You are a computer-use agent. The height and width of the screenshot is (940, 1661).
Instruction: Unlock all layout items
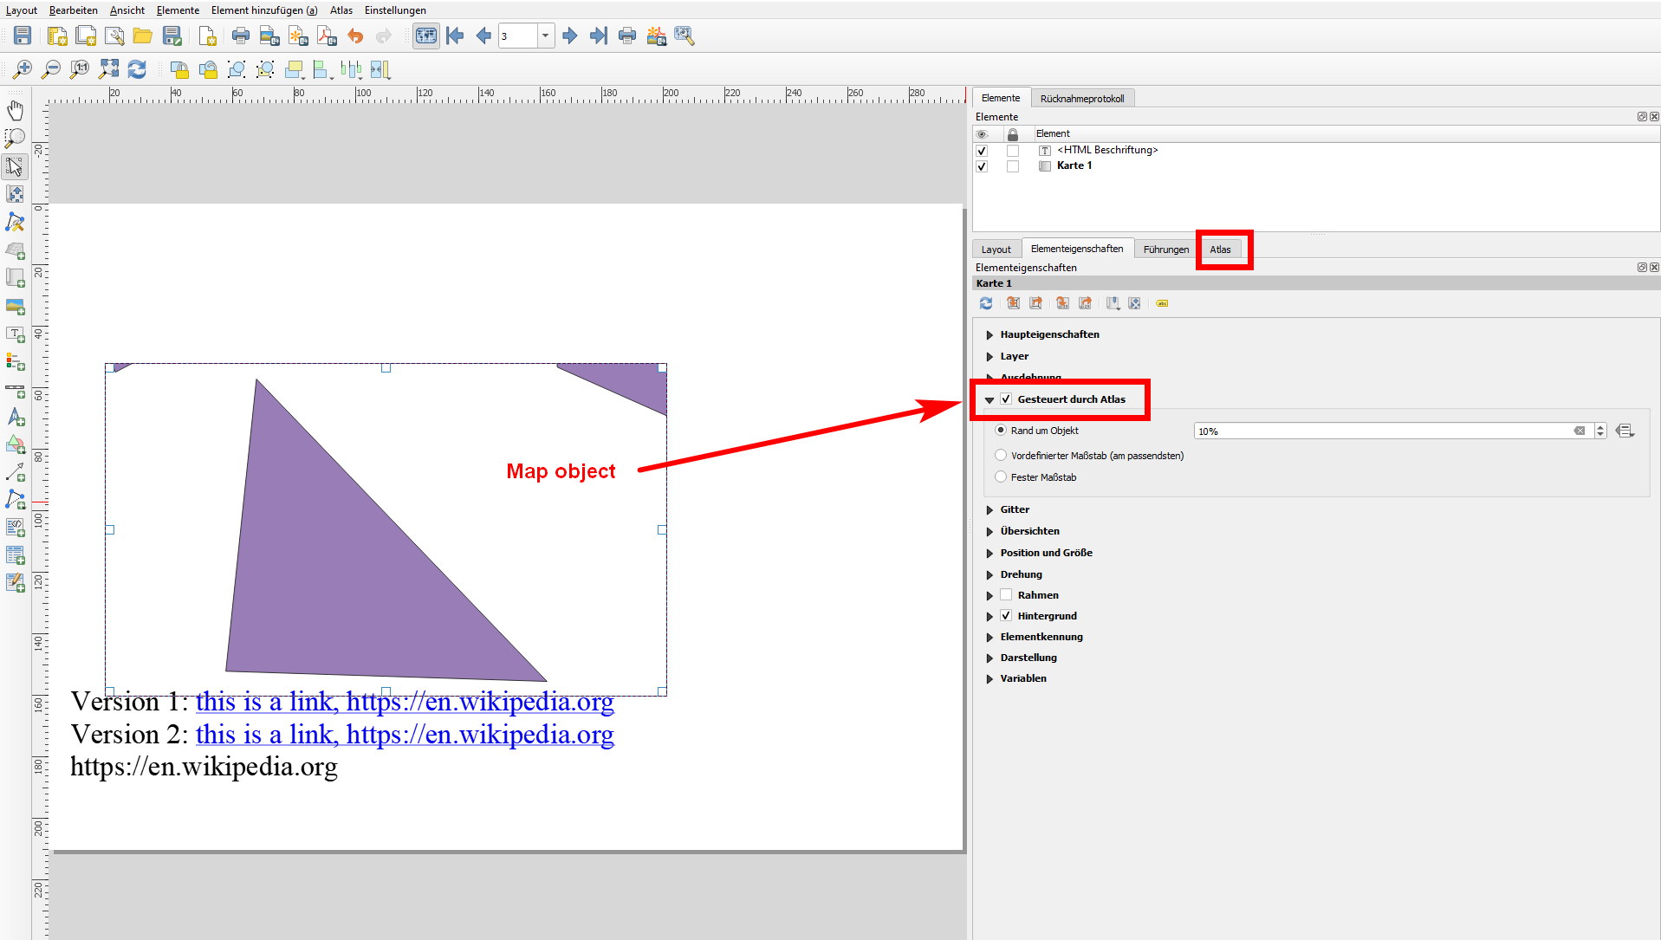pos(208,69)
